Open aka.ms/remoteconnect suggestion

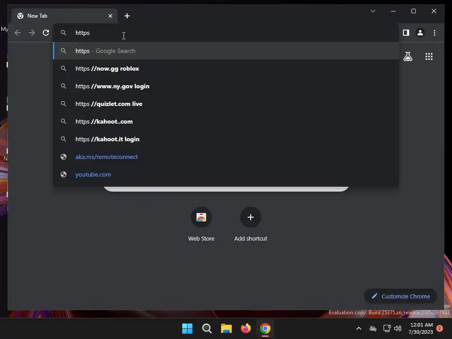click(226, 157)
